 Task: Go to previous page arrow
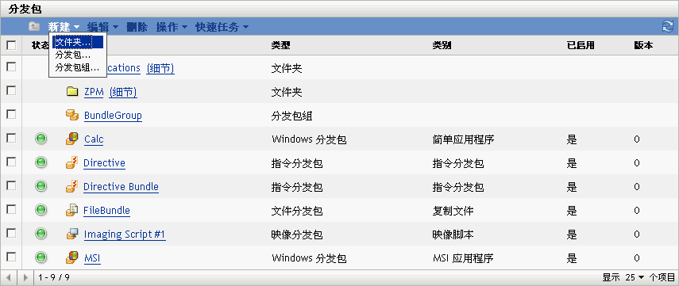[9, 277]
